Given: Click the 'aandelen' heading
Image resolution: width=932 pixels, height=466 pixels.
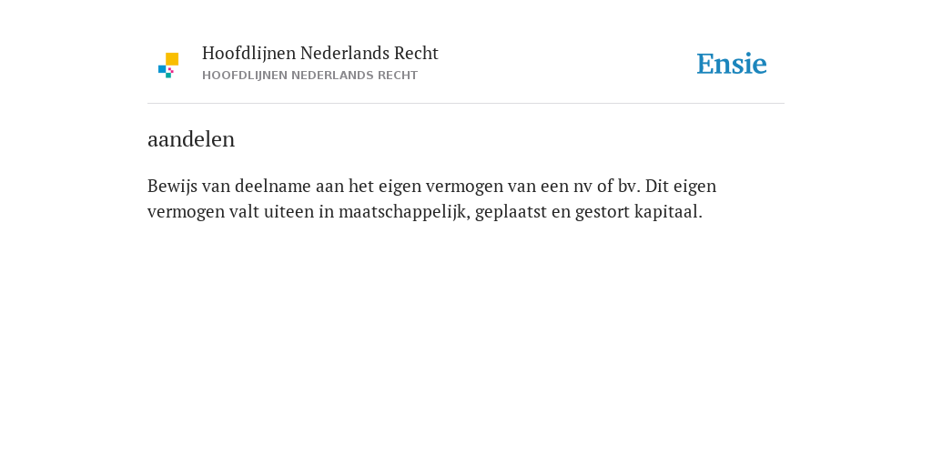Looking at the screenshot, I should 191,139.
